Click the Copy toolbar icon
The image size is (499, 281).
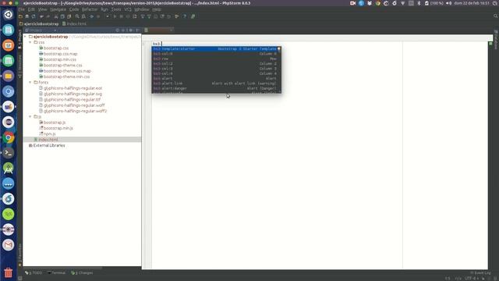tap(62, 16)
